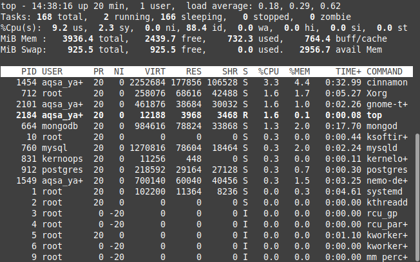Click the 'kthreadd' command text
This screenshot has width=420, height=262.
pos(387,202)
